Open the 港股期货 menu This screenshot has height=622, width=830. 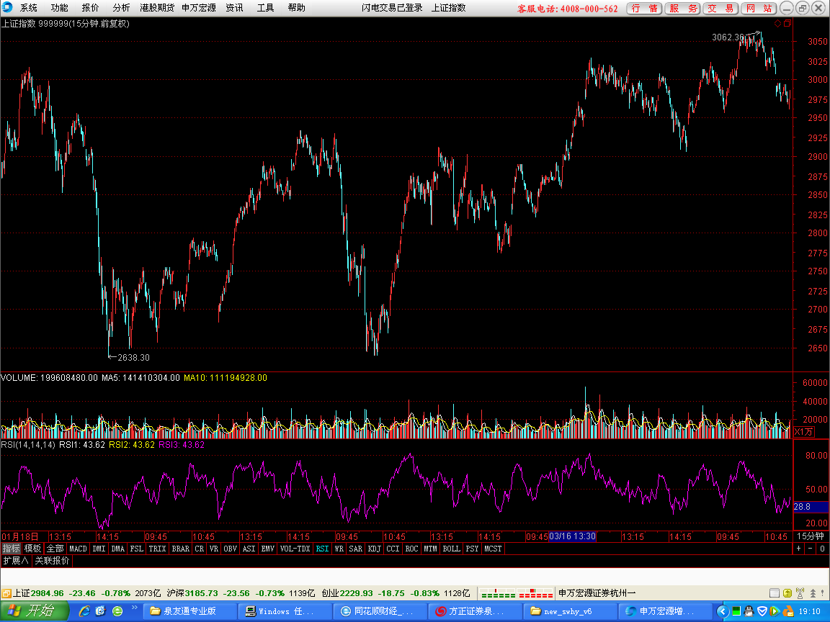[156, 7]
